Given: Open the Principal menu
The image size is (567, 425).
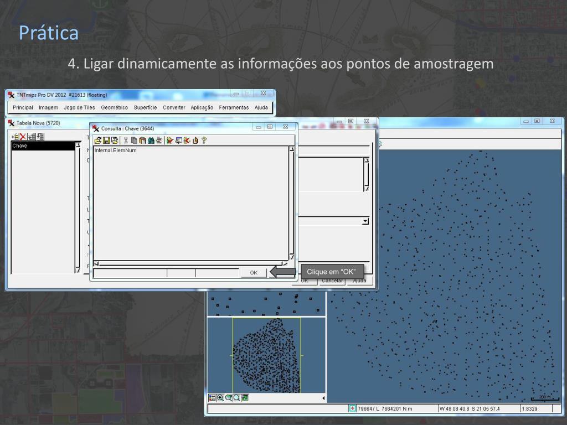Looking at the screenshot, I should tap(23, 107).
